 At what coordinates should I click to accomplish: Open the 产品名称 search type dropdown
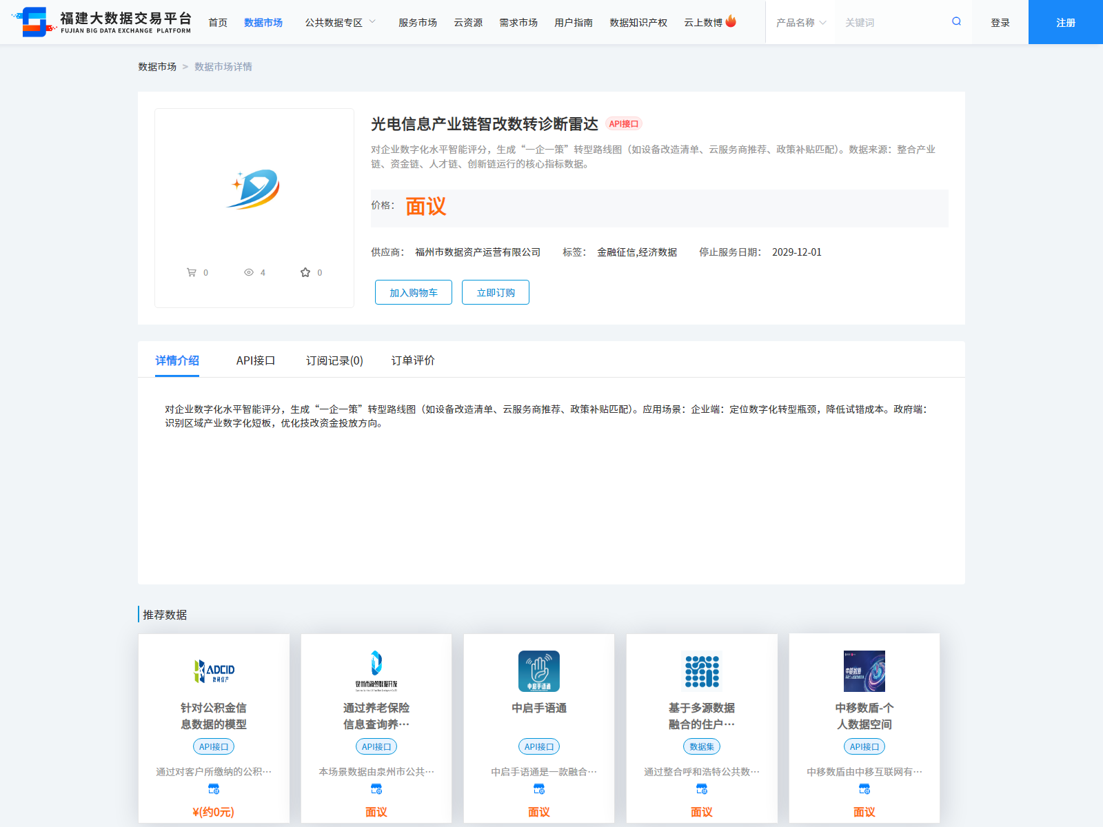[801, 22]
